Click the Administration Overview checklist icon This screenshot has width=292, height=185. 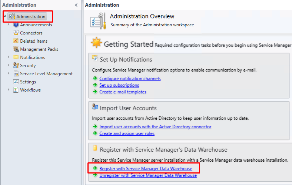click(x=98, y=21)
